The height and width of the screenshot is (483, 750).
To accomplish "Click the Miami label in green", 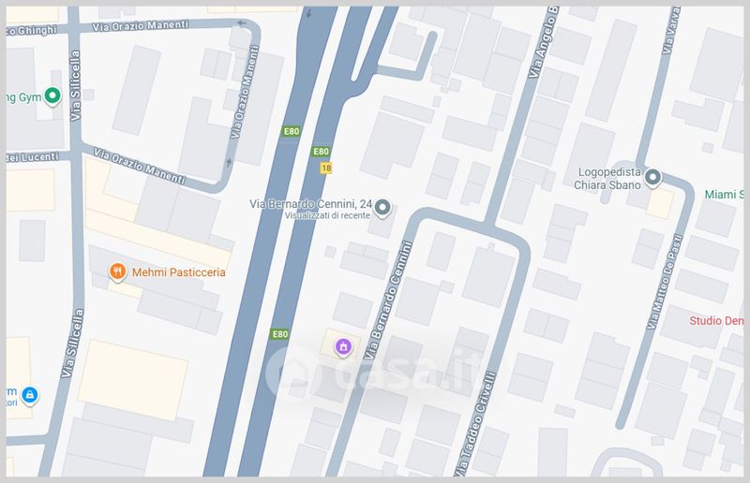I will [x=724, y=195].
